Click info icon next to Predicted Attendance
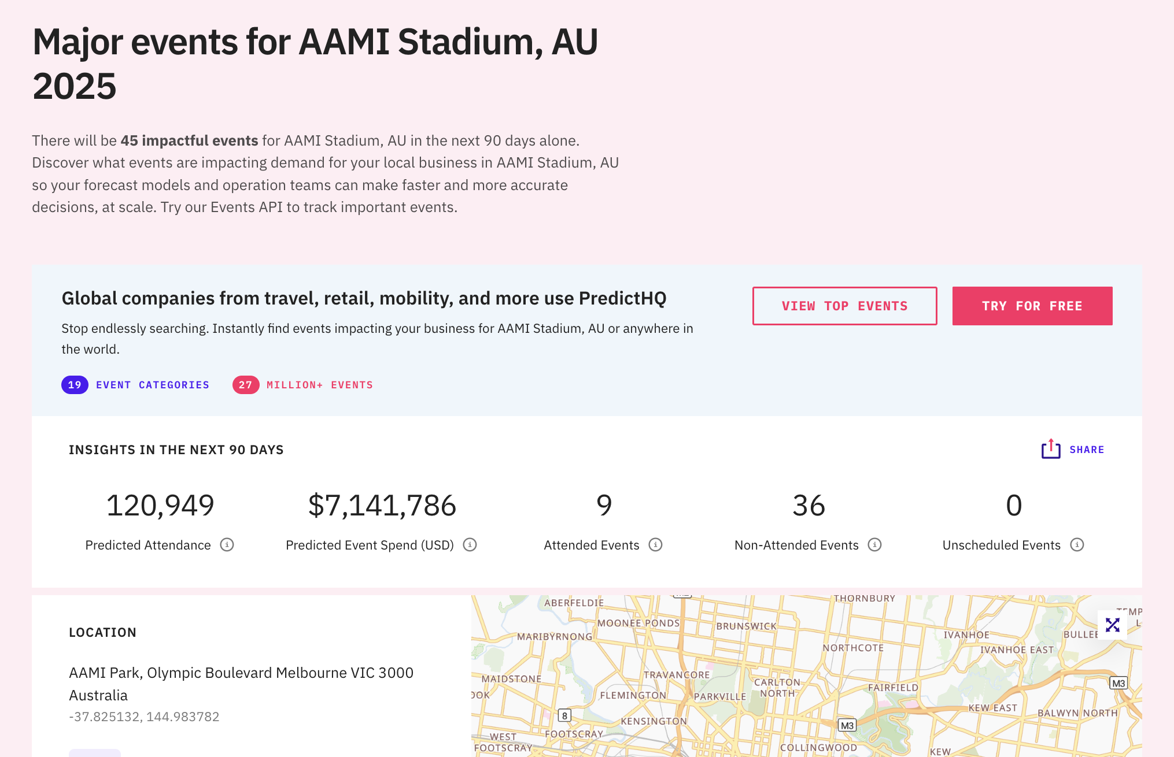Screen dimensions: 1174x757 click(227, 544)
